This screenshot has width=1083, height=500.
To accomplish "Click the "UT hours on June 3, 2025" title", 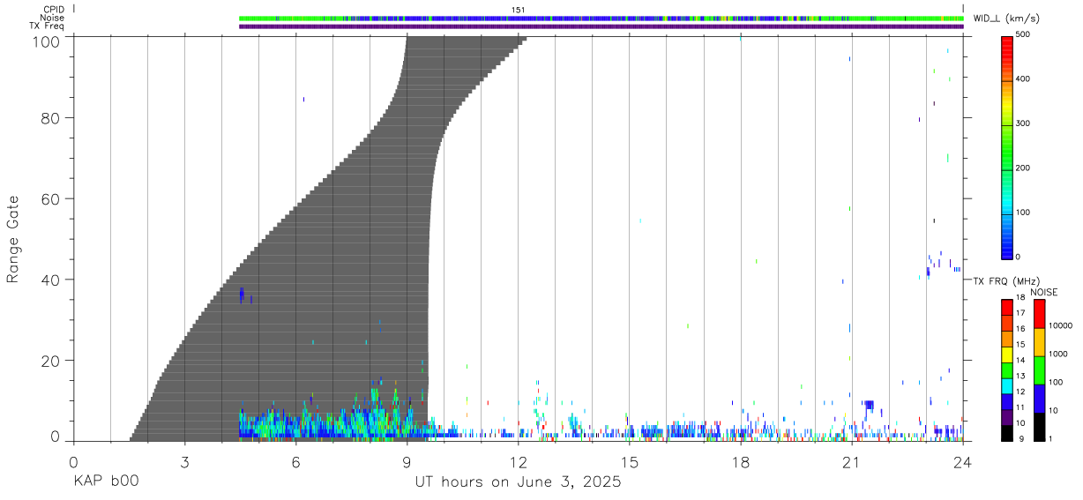I will (519, 482).
